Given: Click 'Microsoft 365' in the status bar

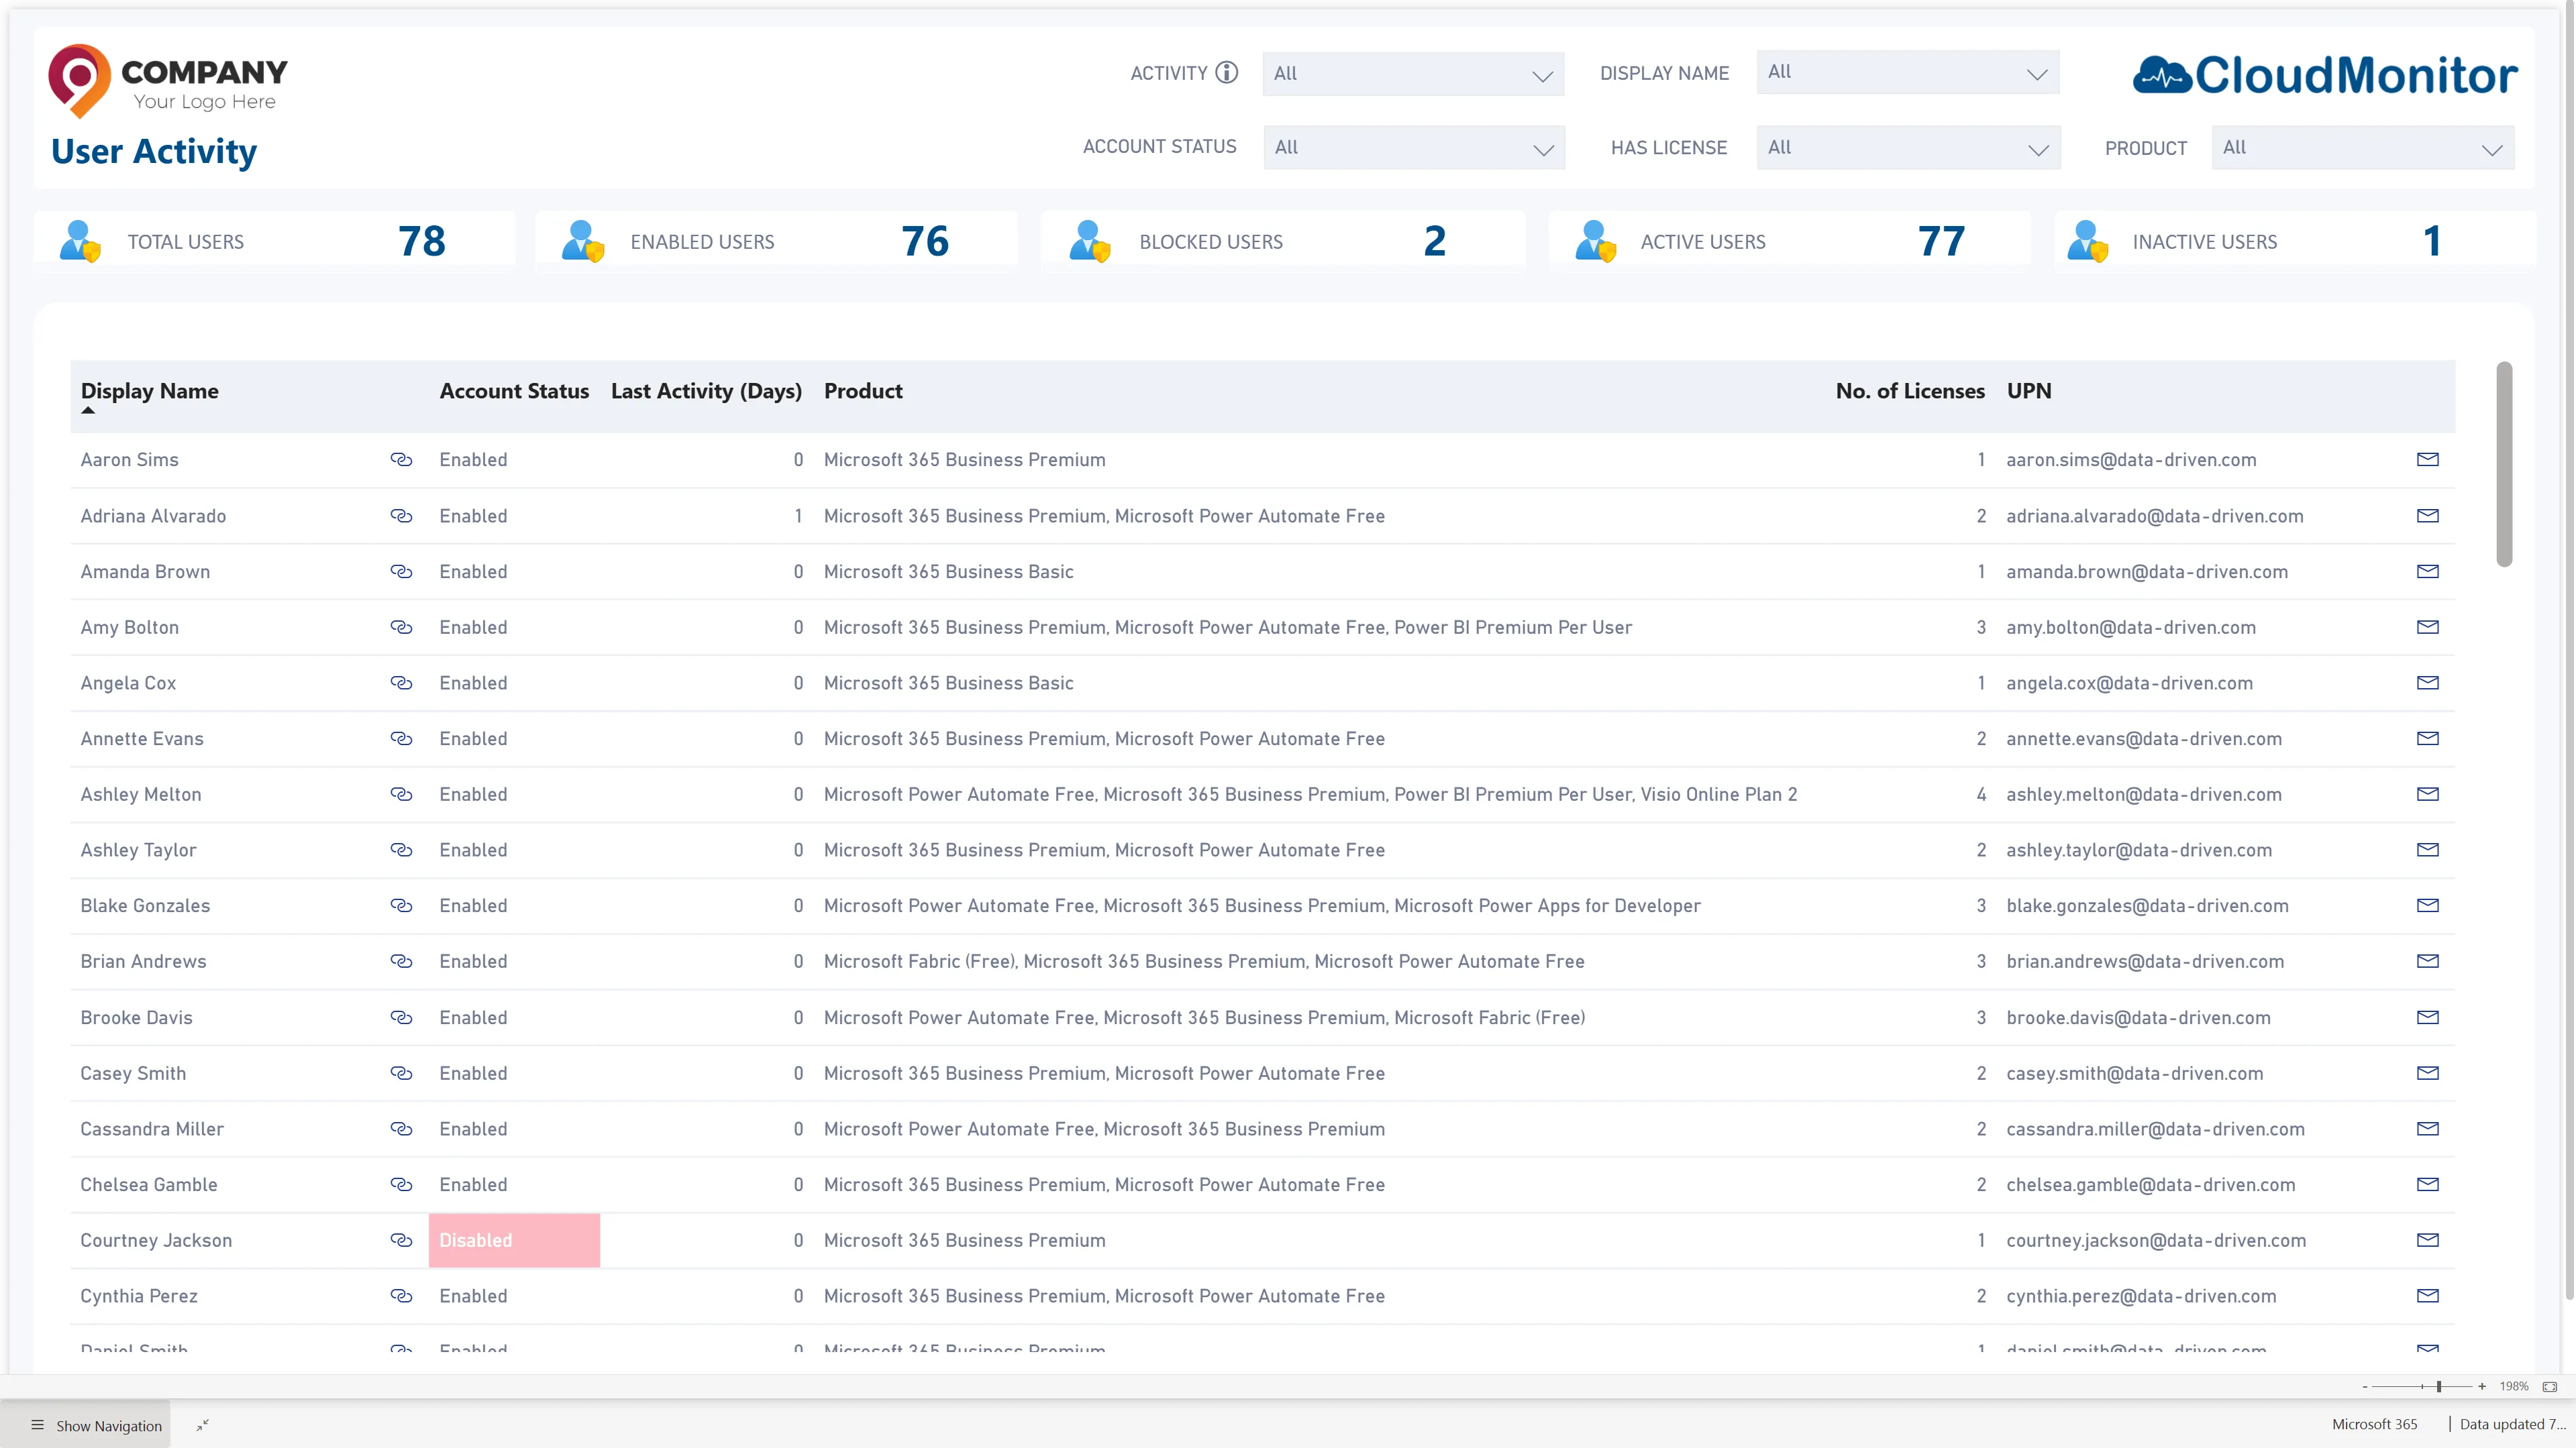Looking at the screenshot, I should coord(2374,1424).
